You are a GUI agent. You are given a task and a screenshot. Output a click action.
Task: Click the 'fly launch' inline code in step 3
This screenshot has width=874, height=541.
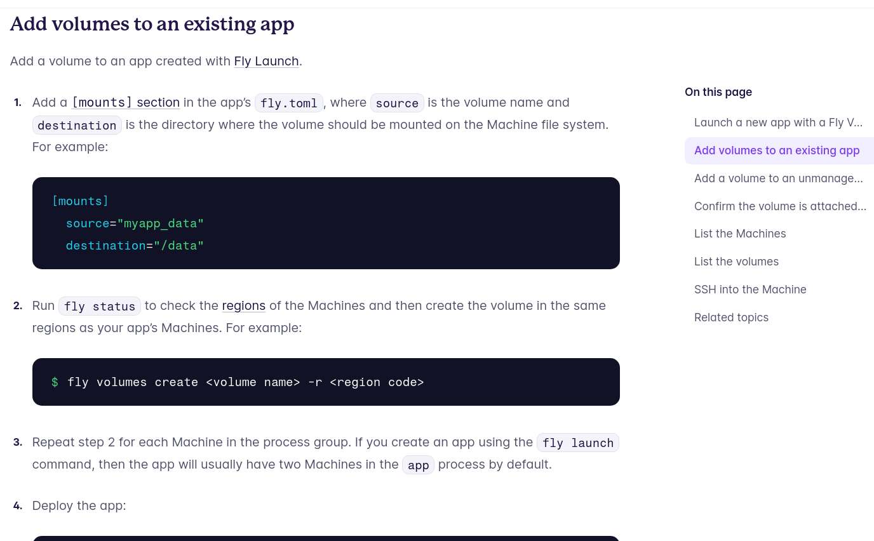pyautogui.click(x=578, y=443)
